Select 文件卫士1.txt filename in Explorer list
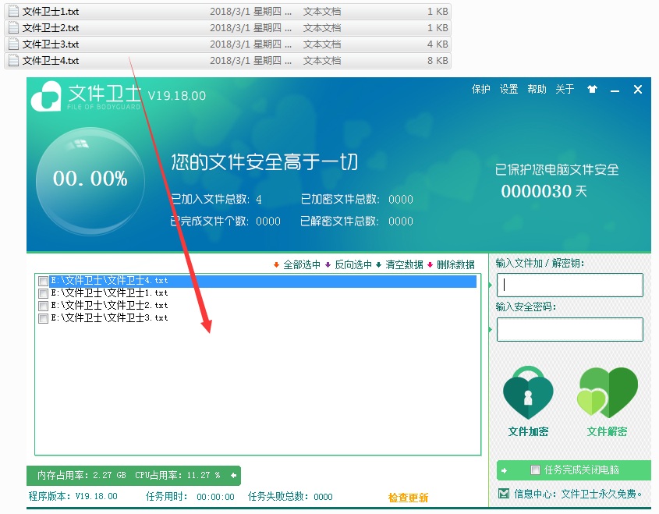Viewport: 659px width, 514px height. tap(51, 12)
